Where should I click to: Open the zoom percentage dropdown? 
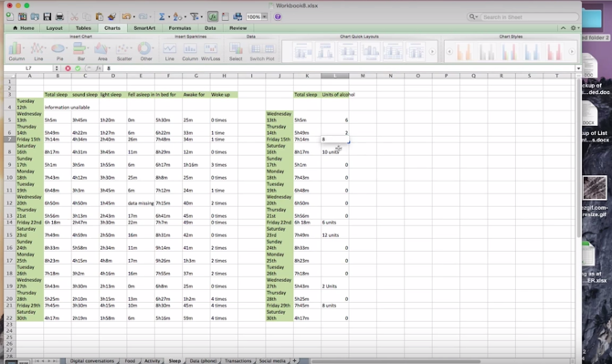(265, 16)
